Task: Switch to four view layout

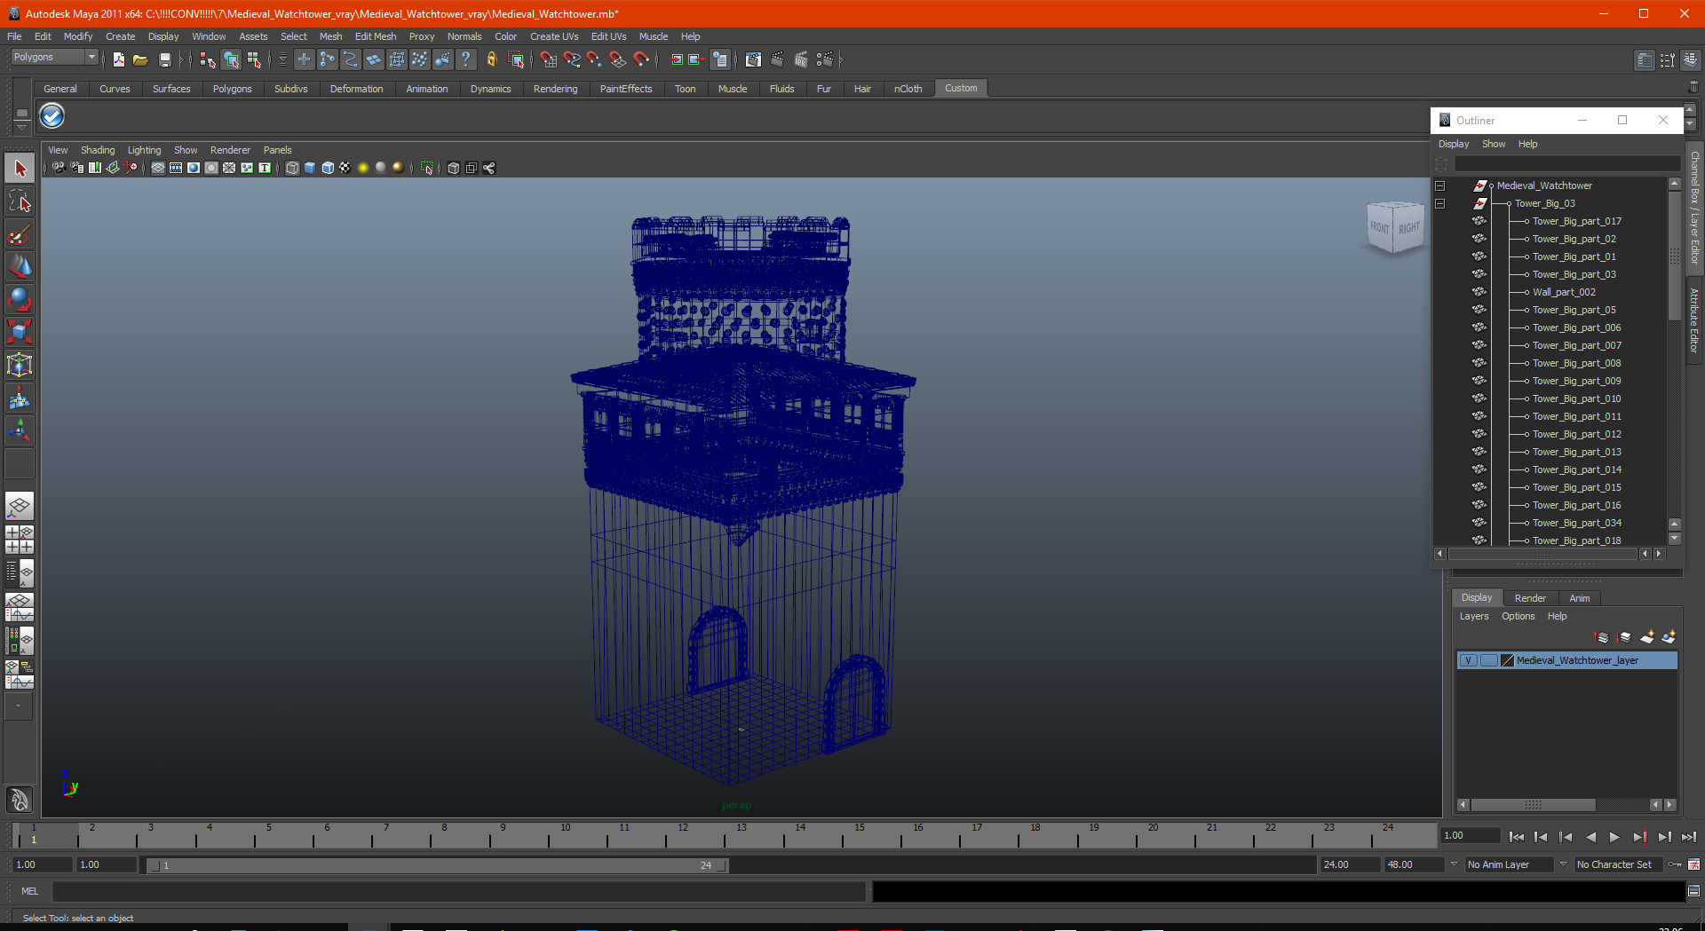Action: tap(20, 540)
